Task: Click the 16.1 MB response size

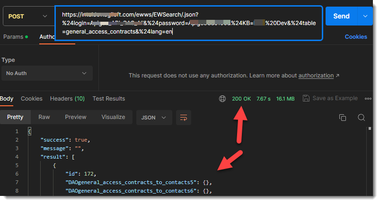Action: 285,99
